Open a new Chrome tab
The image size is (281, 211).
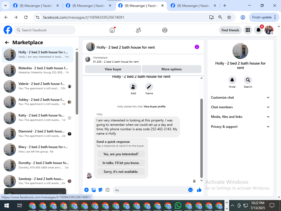[x=224, y=5]
